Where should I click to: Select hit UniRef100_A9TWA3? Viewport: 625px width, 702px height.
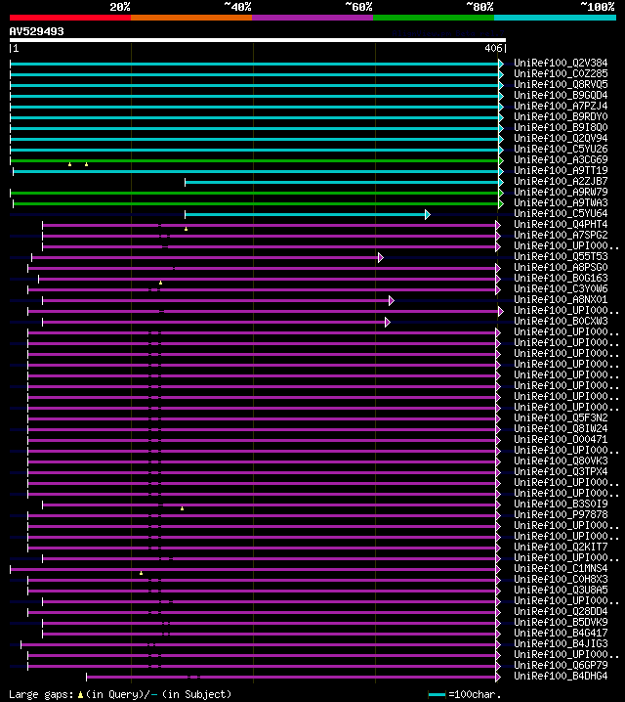click(x=561, y=202)
